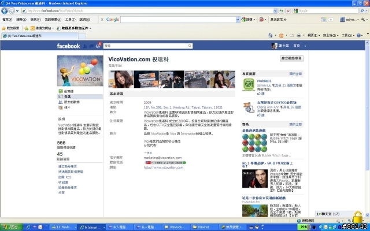Screen dimensions: 370x231
Task: Click the empty new tab button
Action: pos(82,36)
